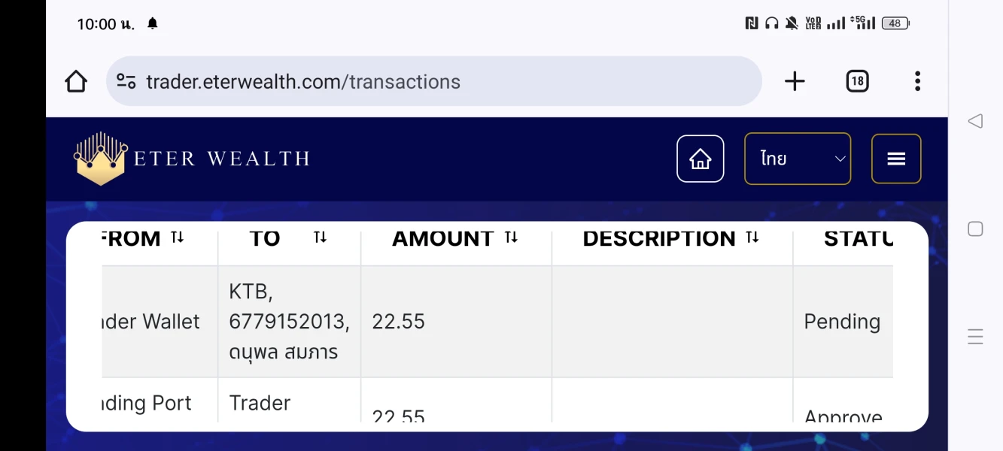Open a new browser tab

[x=795, y=81]
